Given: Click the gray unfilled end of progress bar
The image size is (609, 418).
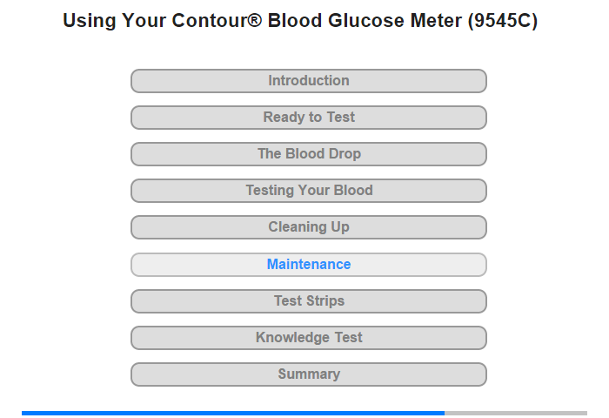Looking at the screenshot, I should point(516,413).
